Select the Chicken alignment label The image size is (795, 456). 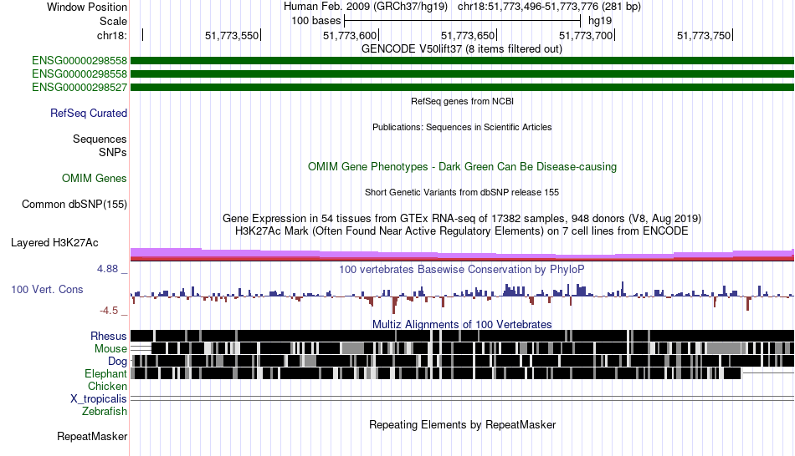(107, 386)
